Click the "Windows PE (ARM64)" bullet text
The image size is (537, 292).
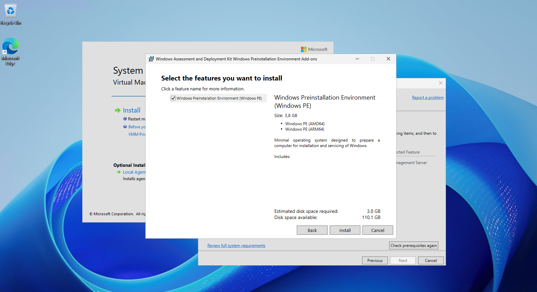[x=305, y=129]
